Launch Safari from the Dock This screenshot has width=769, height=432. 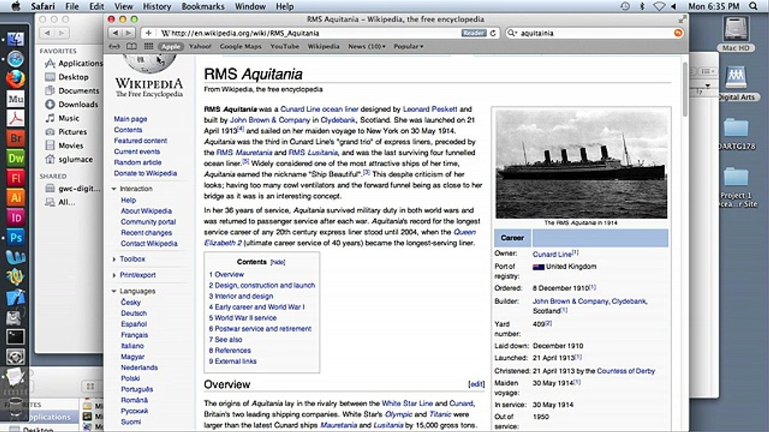16,59
